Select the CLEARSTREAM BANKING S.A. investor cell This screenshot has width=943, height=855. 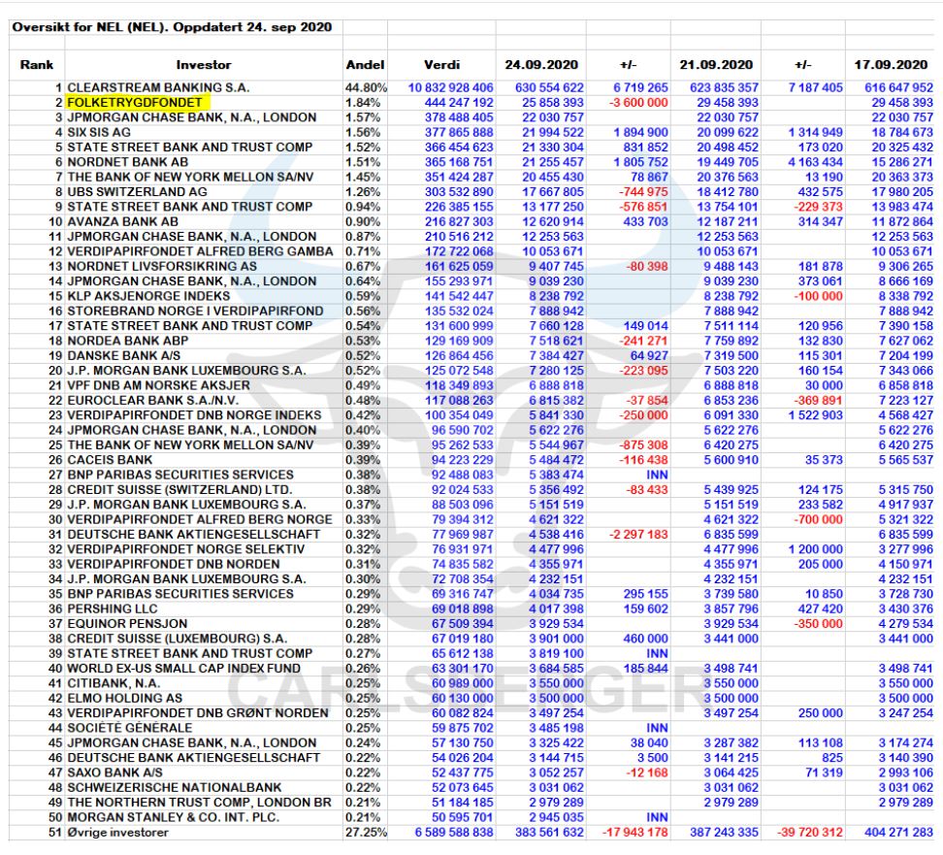click(x=158, y=88)
